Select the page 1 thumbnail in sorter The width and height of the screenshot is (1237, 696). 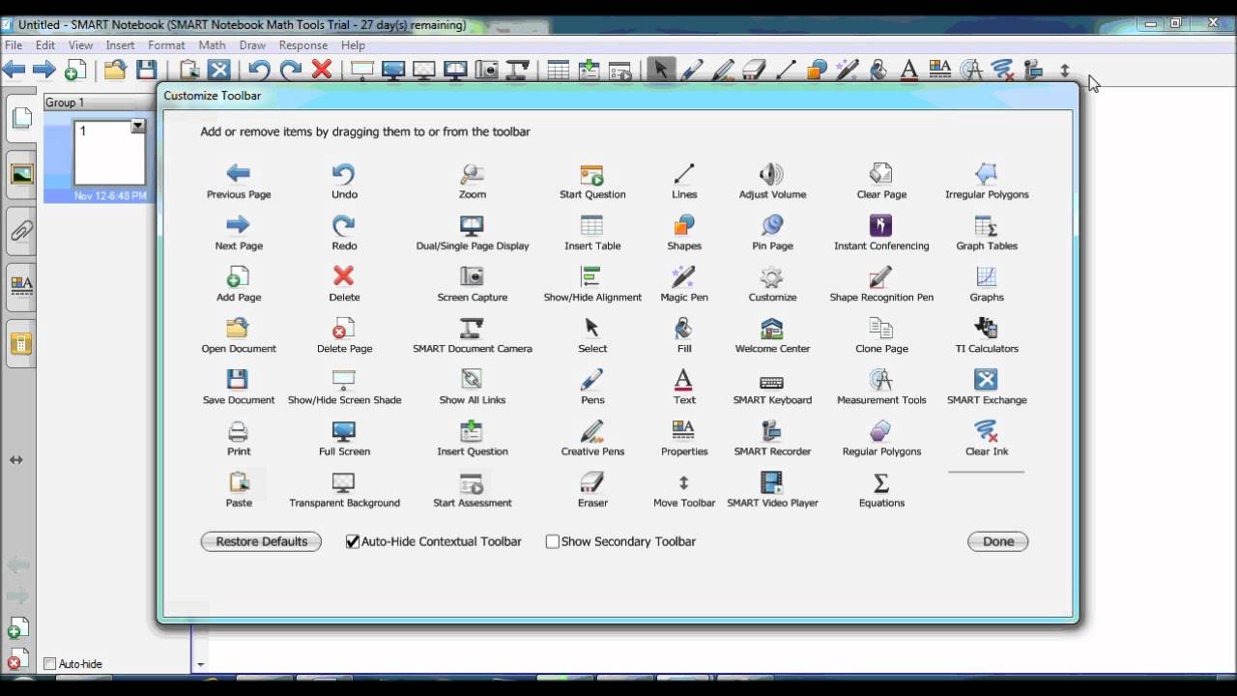click(x=109, y=152)
